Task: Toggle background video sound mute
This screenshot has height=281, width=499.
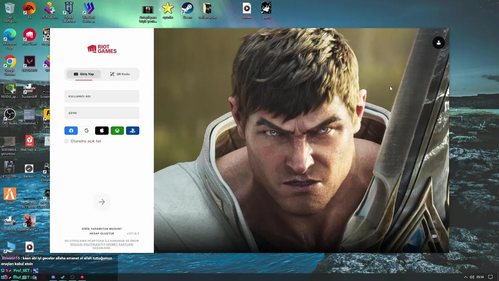Action: point(434,221)
